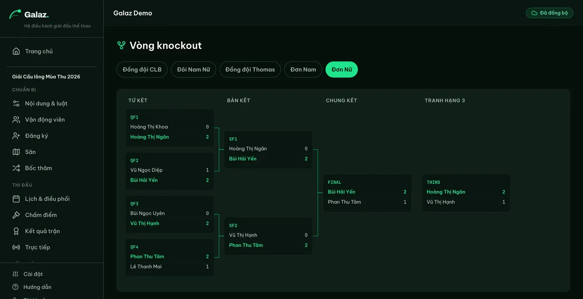583x299 pixels.
Task: Click the TRANH HẠNG 3 column header
Action: click(x=445, y=100)
